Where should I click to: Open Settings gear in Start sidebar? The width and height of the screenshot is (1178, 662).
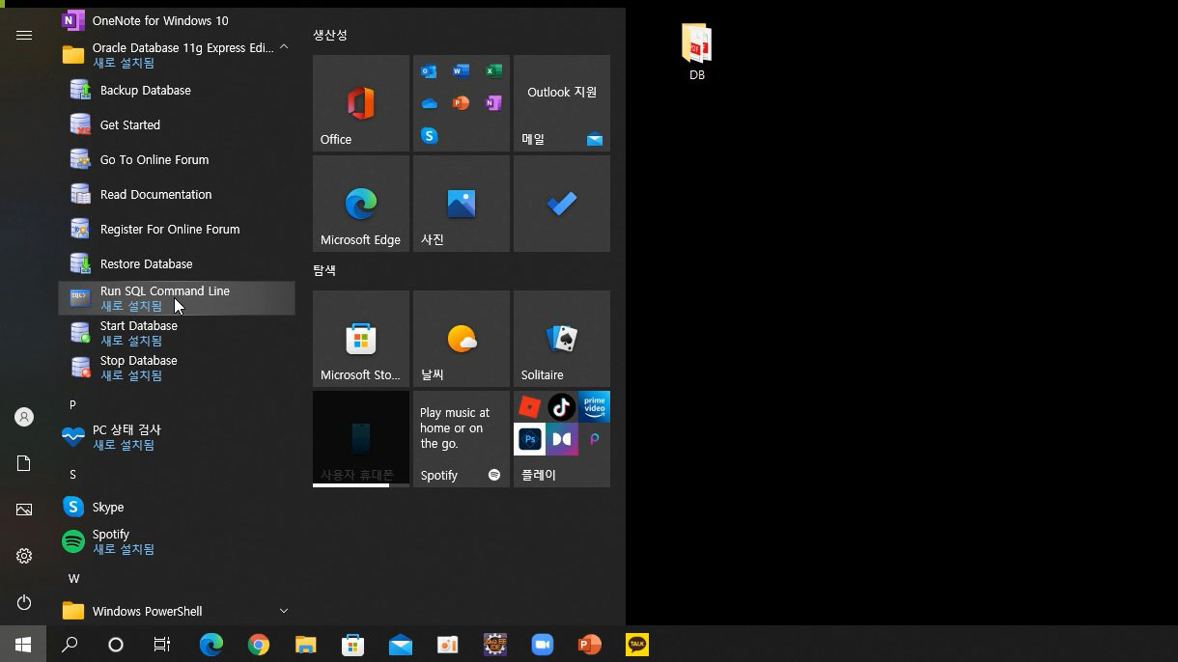click(24, 556)
